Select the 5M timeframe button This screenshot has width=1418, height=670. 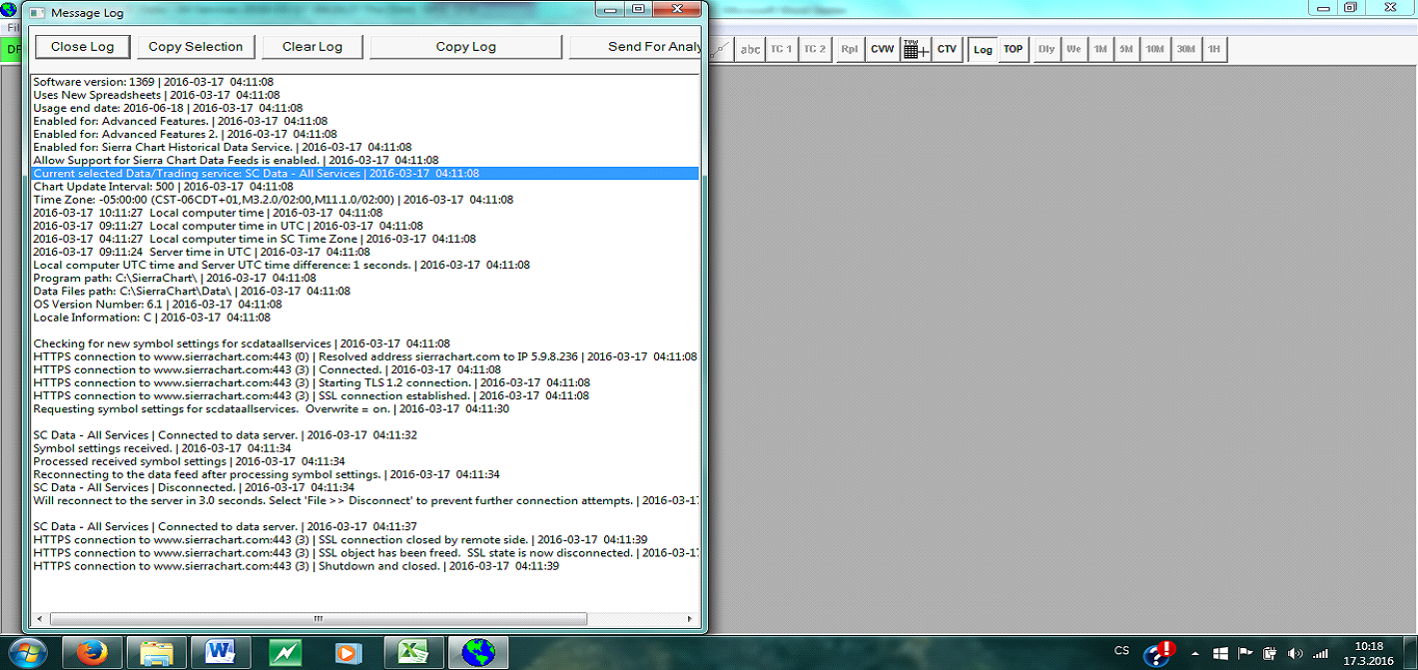click(x=1126, y=49)
